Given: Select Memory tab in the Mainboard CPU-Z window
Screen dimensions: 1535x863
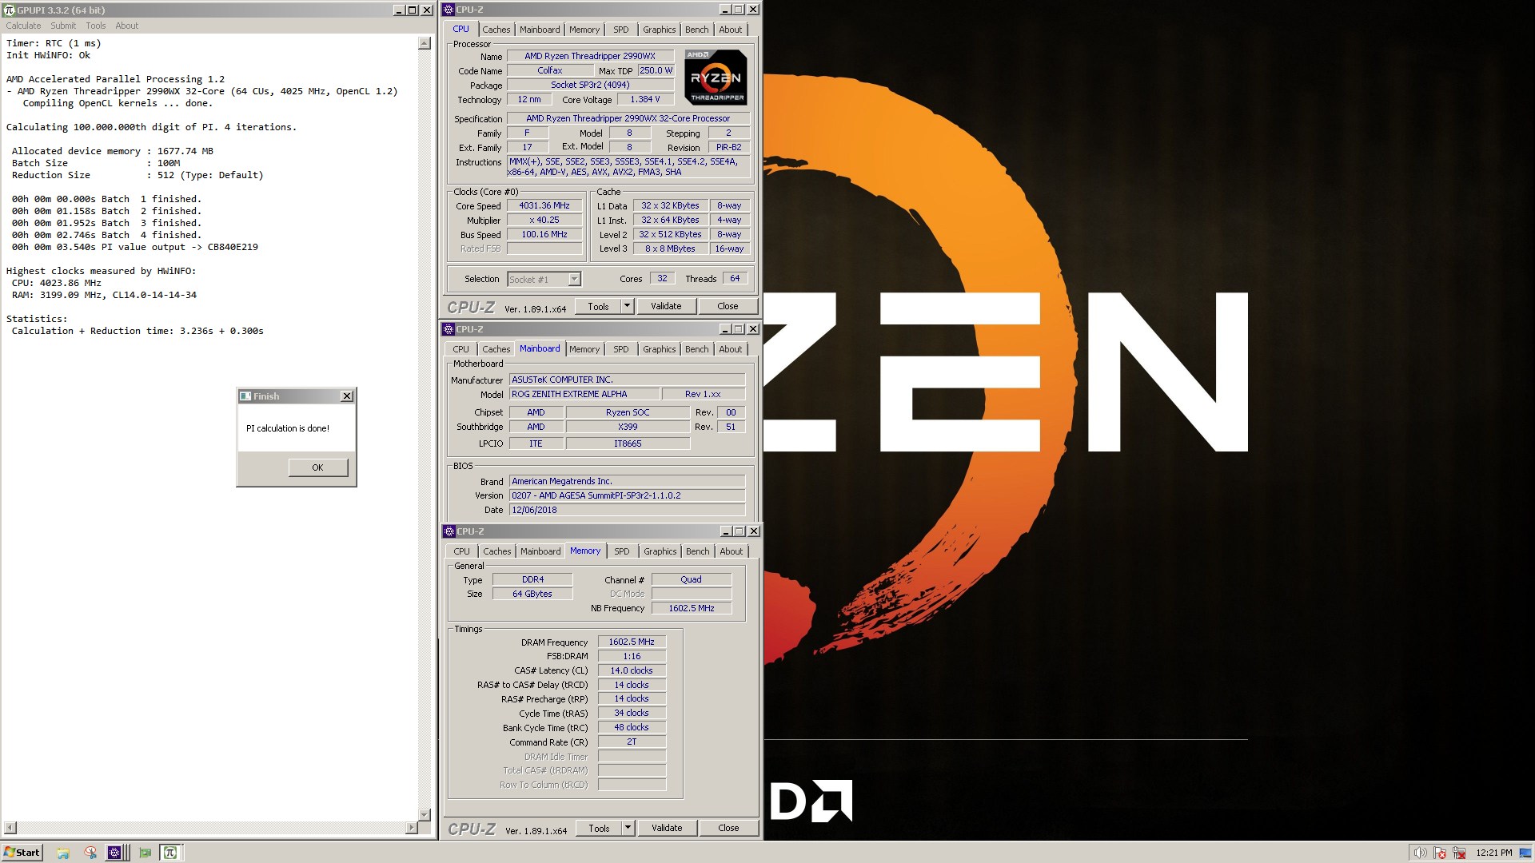Looking at the screenshot, I should click(x=584, y=349).
